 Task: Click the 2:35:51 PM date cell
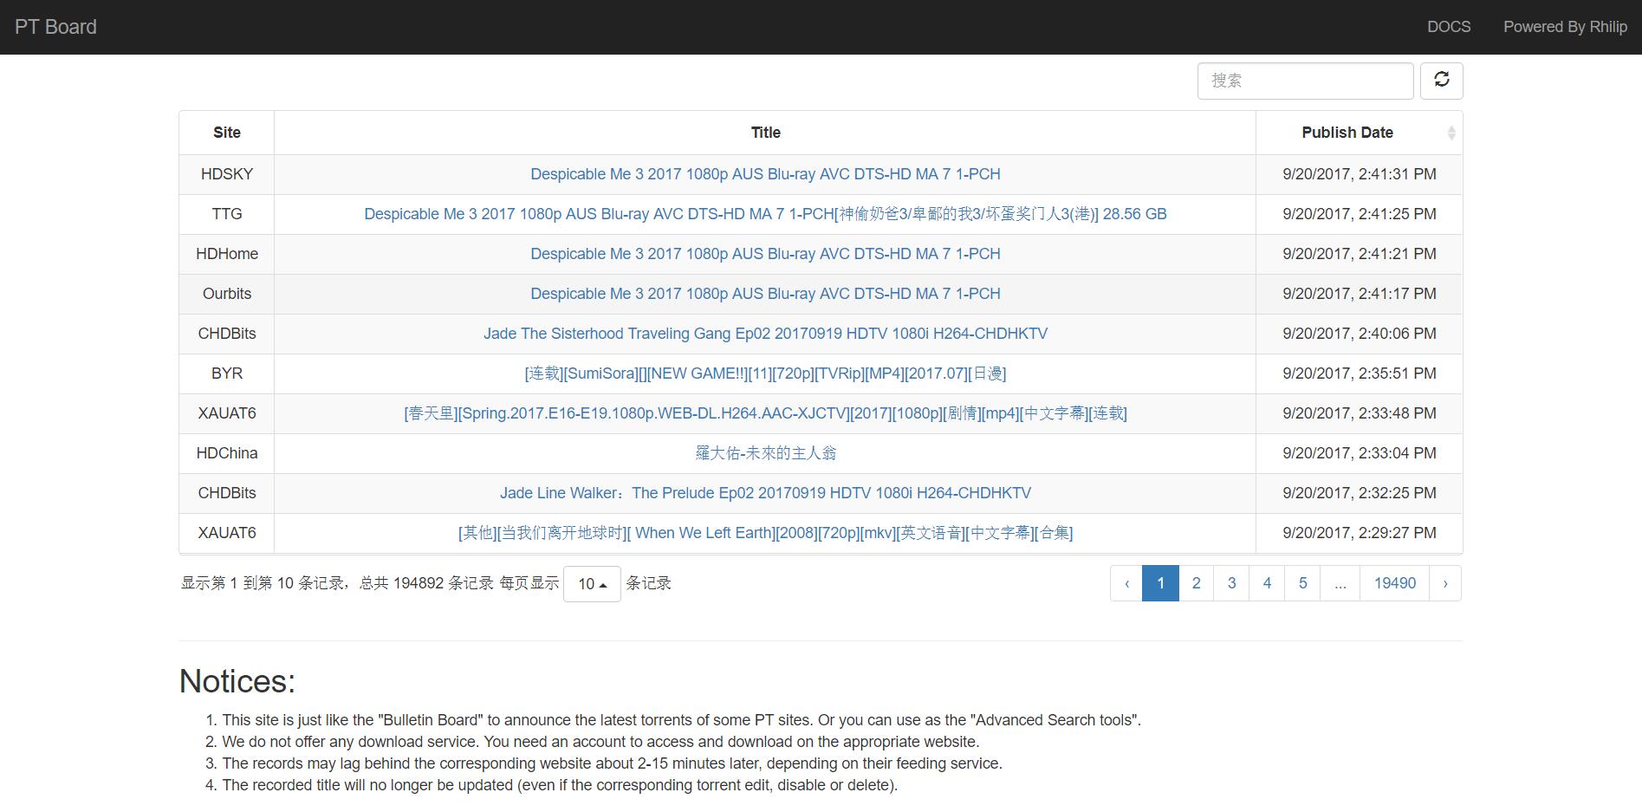[1360, 374]
